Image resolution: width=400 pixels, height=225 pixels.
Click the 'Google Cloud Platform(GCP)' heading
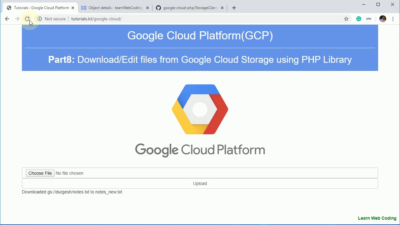coord(200,36)
